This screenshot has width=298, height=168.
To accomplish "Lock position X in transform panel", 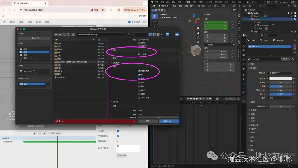I will pos(232,22).
